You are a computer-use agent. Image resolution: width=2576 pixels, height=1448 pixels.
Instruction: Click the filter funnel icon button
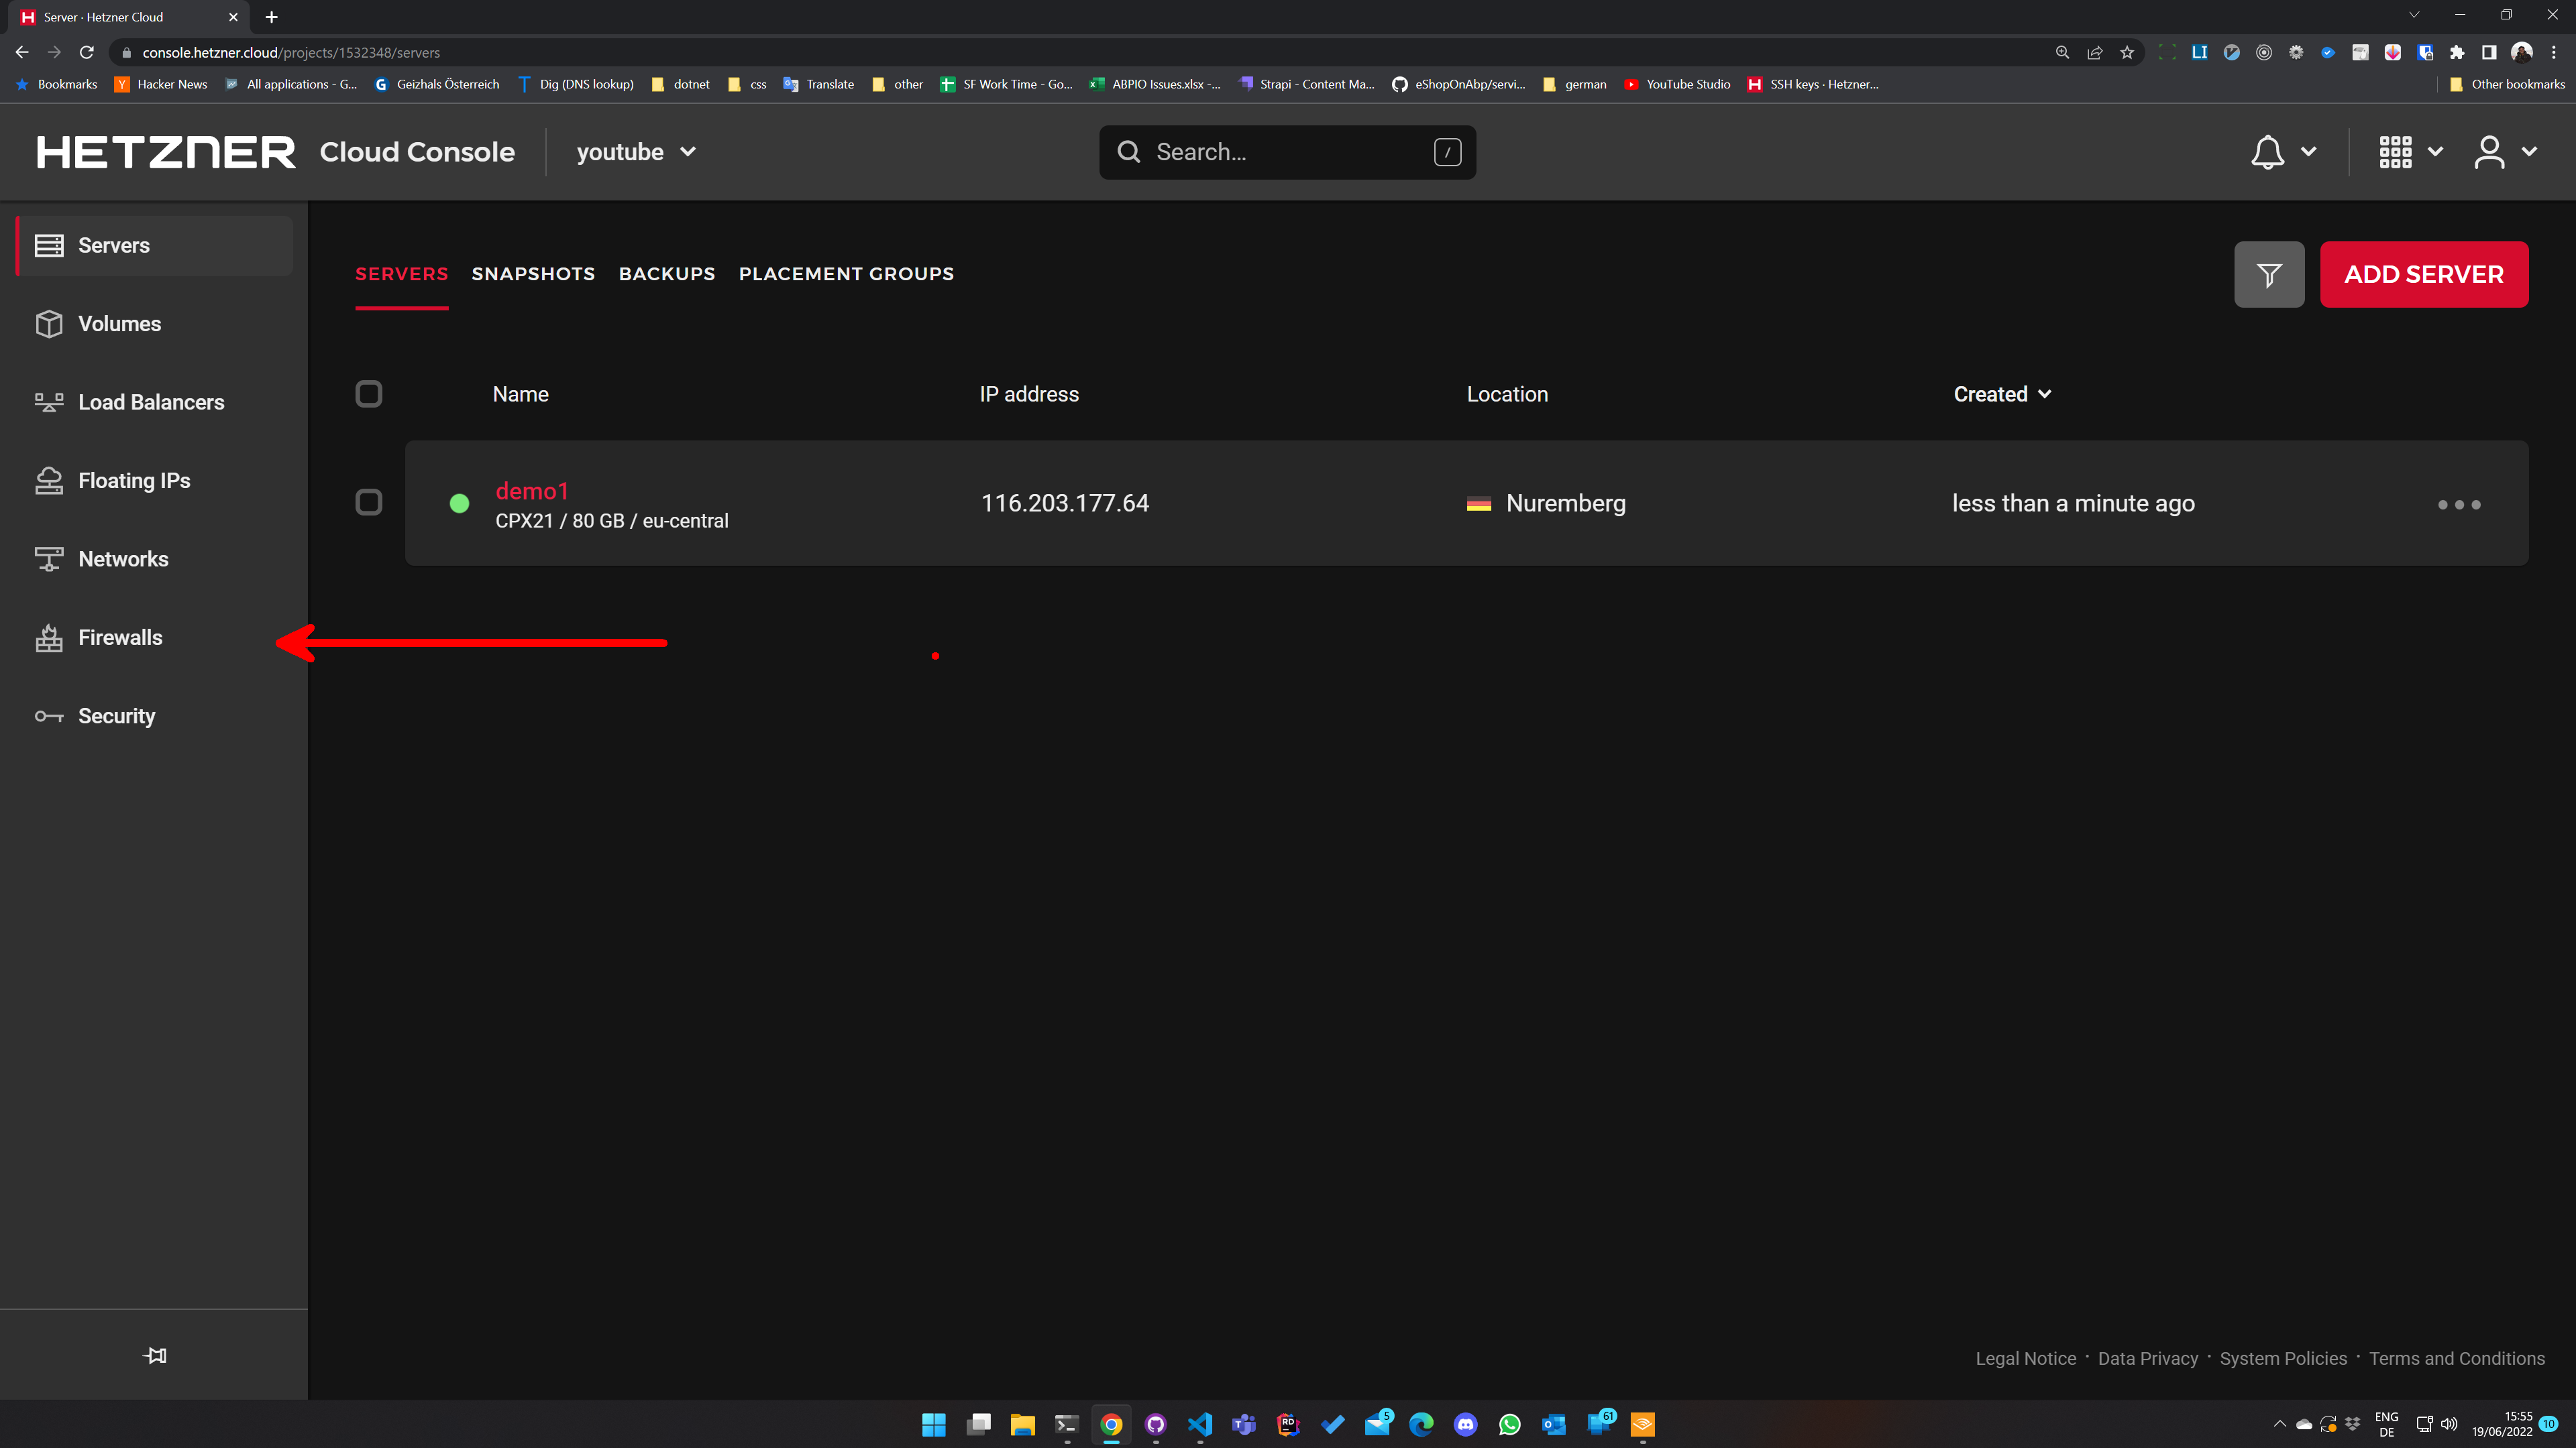[2268, 274]
